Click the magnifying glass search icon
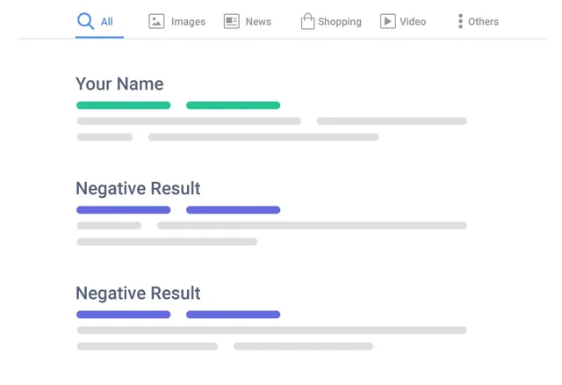This screenshot has width=562, height=385. point(85,21)
